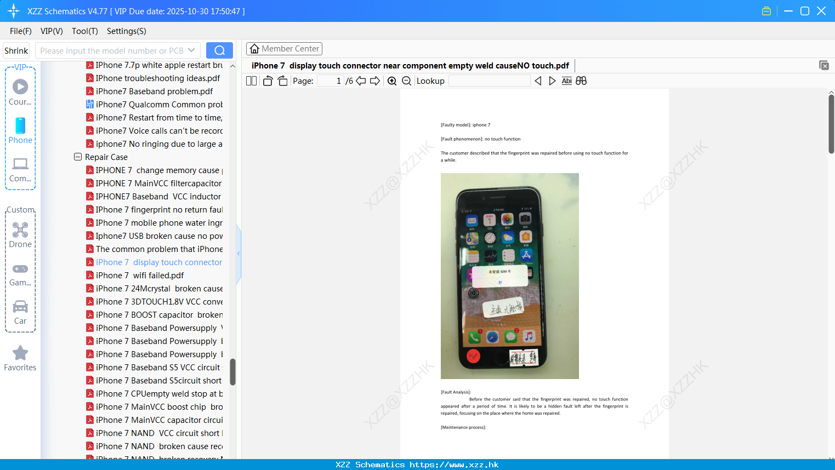Screen dimensions: 835x470
Task: Open iPhone troubleshooting ideas.pdf
Action: [154, 78]
